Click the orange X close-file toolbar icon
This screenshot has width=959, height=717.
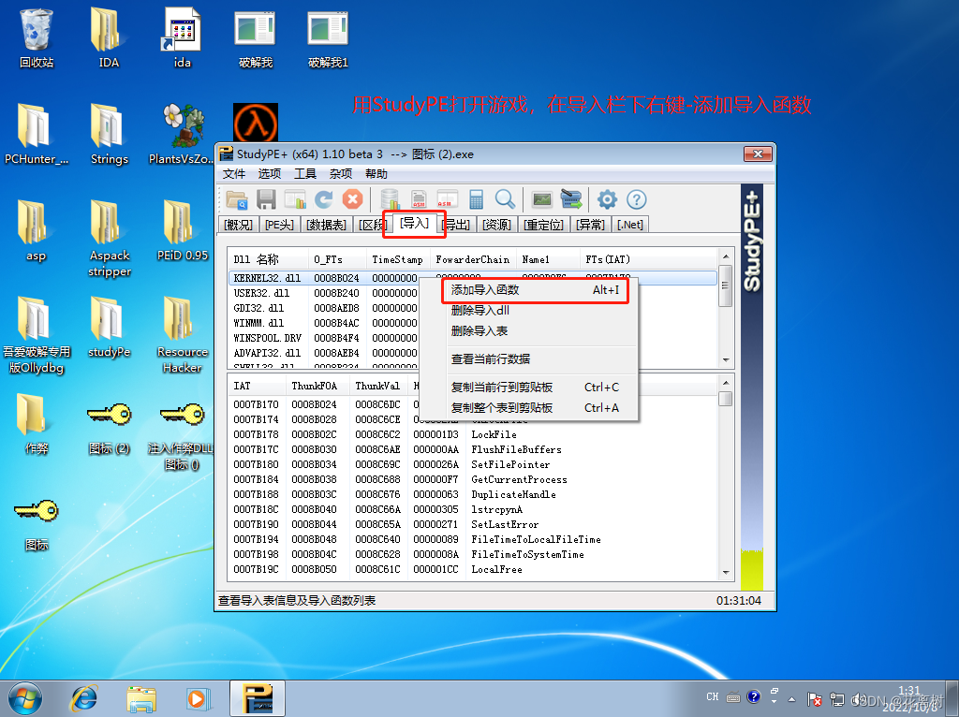(x=352, y=199)
